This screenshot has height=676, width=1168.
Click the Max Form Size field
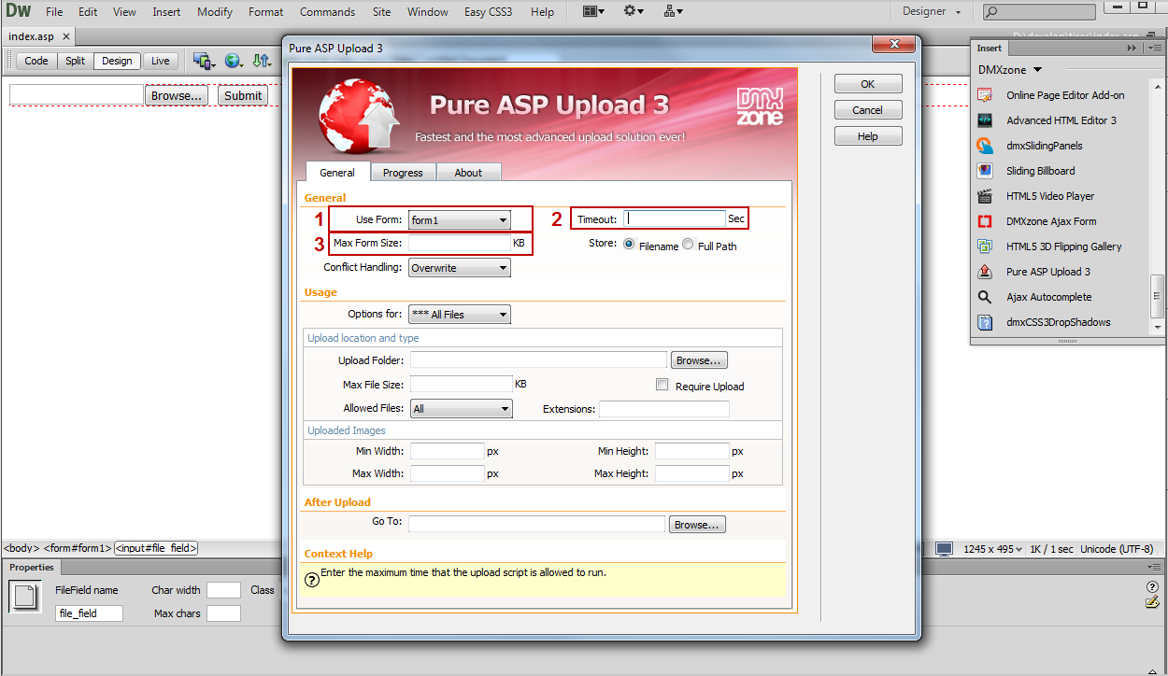pyautogui.click(x=460, y=243)
